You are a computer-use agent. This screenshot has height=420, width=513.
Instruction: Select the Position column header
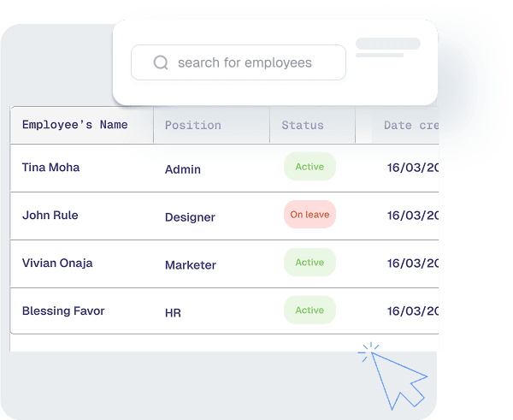(x=193, y=126)
